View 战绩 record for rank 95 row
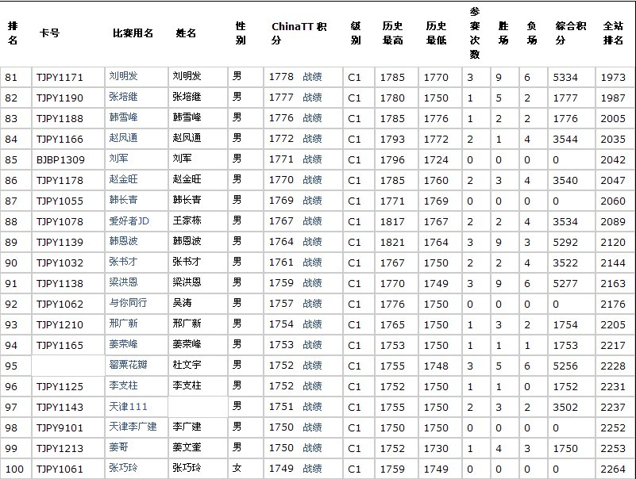636x479 pixels. tap(312, 366)
